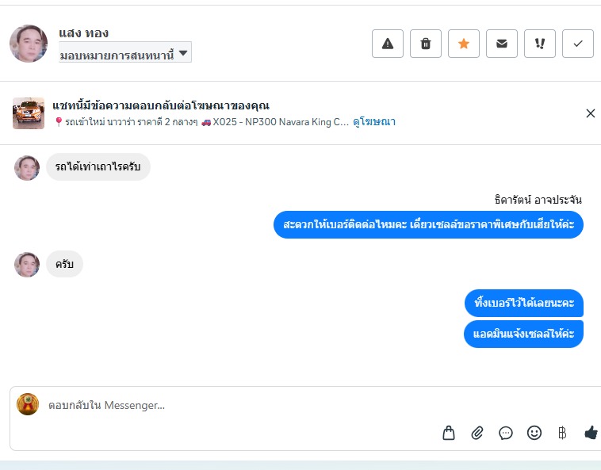Focus the Messenger reply text field

click(x=238, y=405)
